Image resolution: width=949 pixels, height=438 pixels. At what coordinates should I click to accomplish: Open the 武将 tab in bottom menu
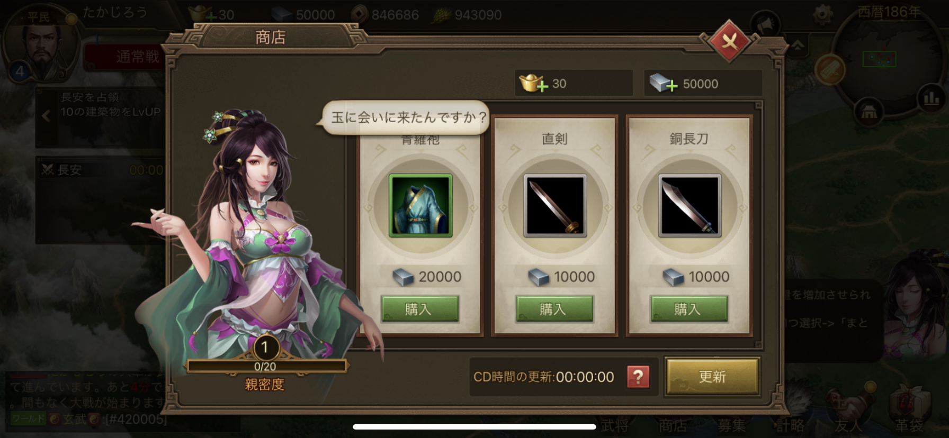click(x=614, y=425)
